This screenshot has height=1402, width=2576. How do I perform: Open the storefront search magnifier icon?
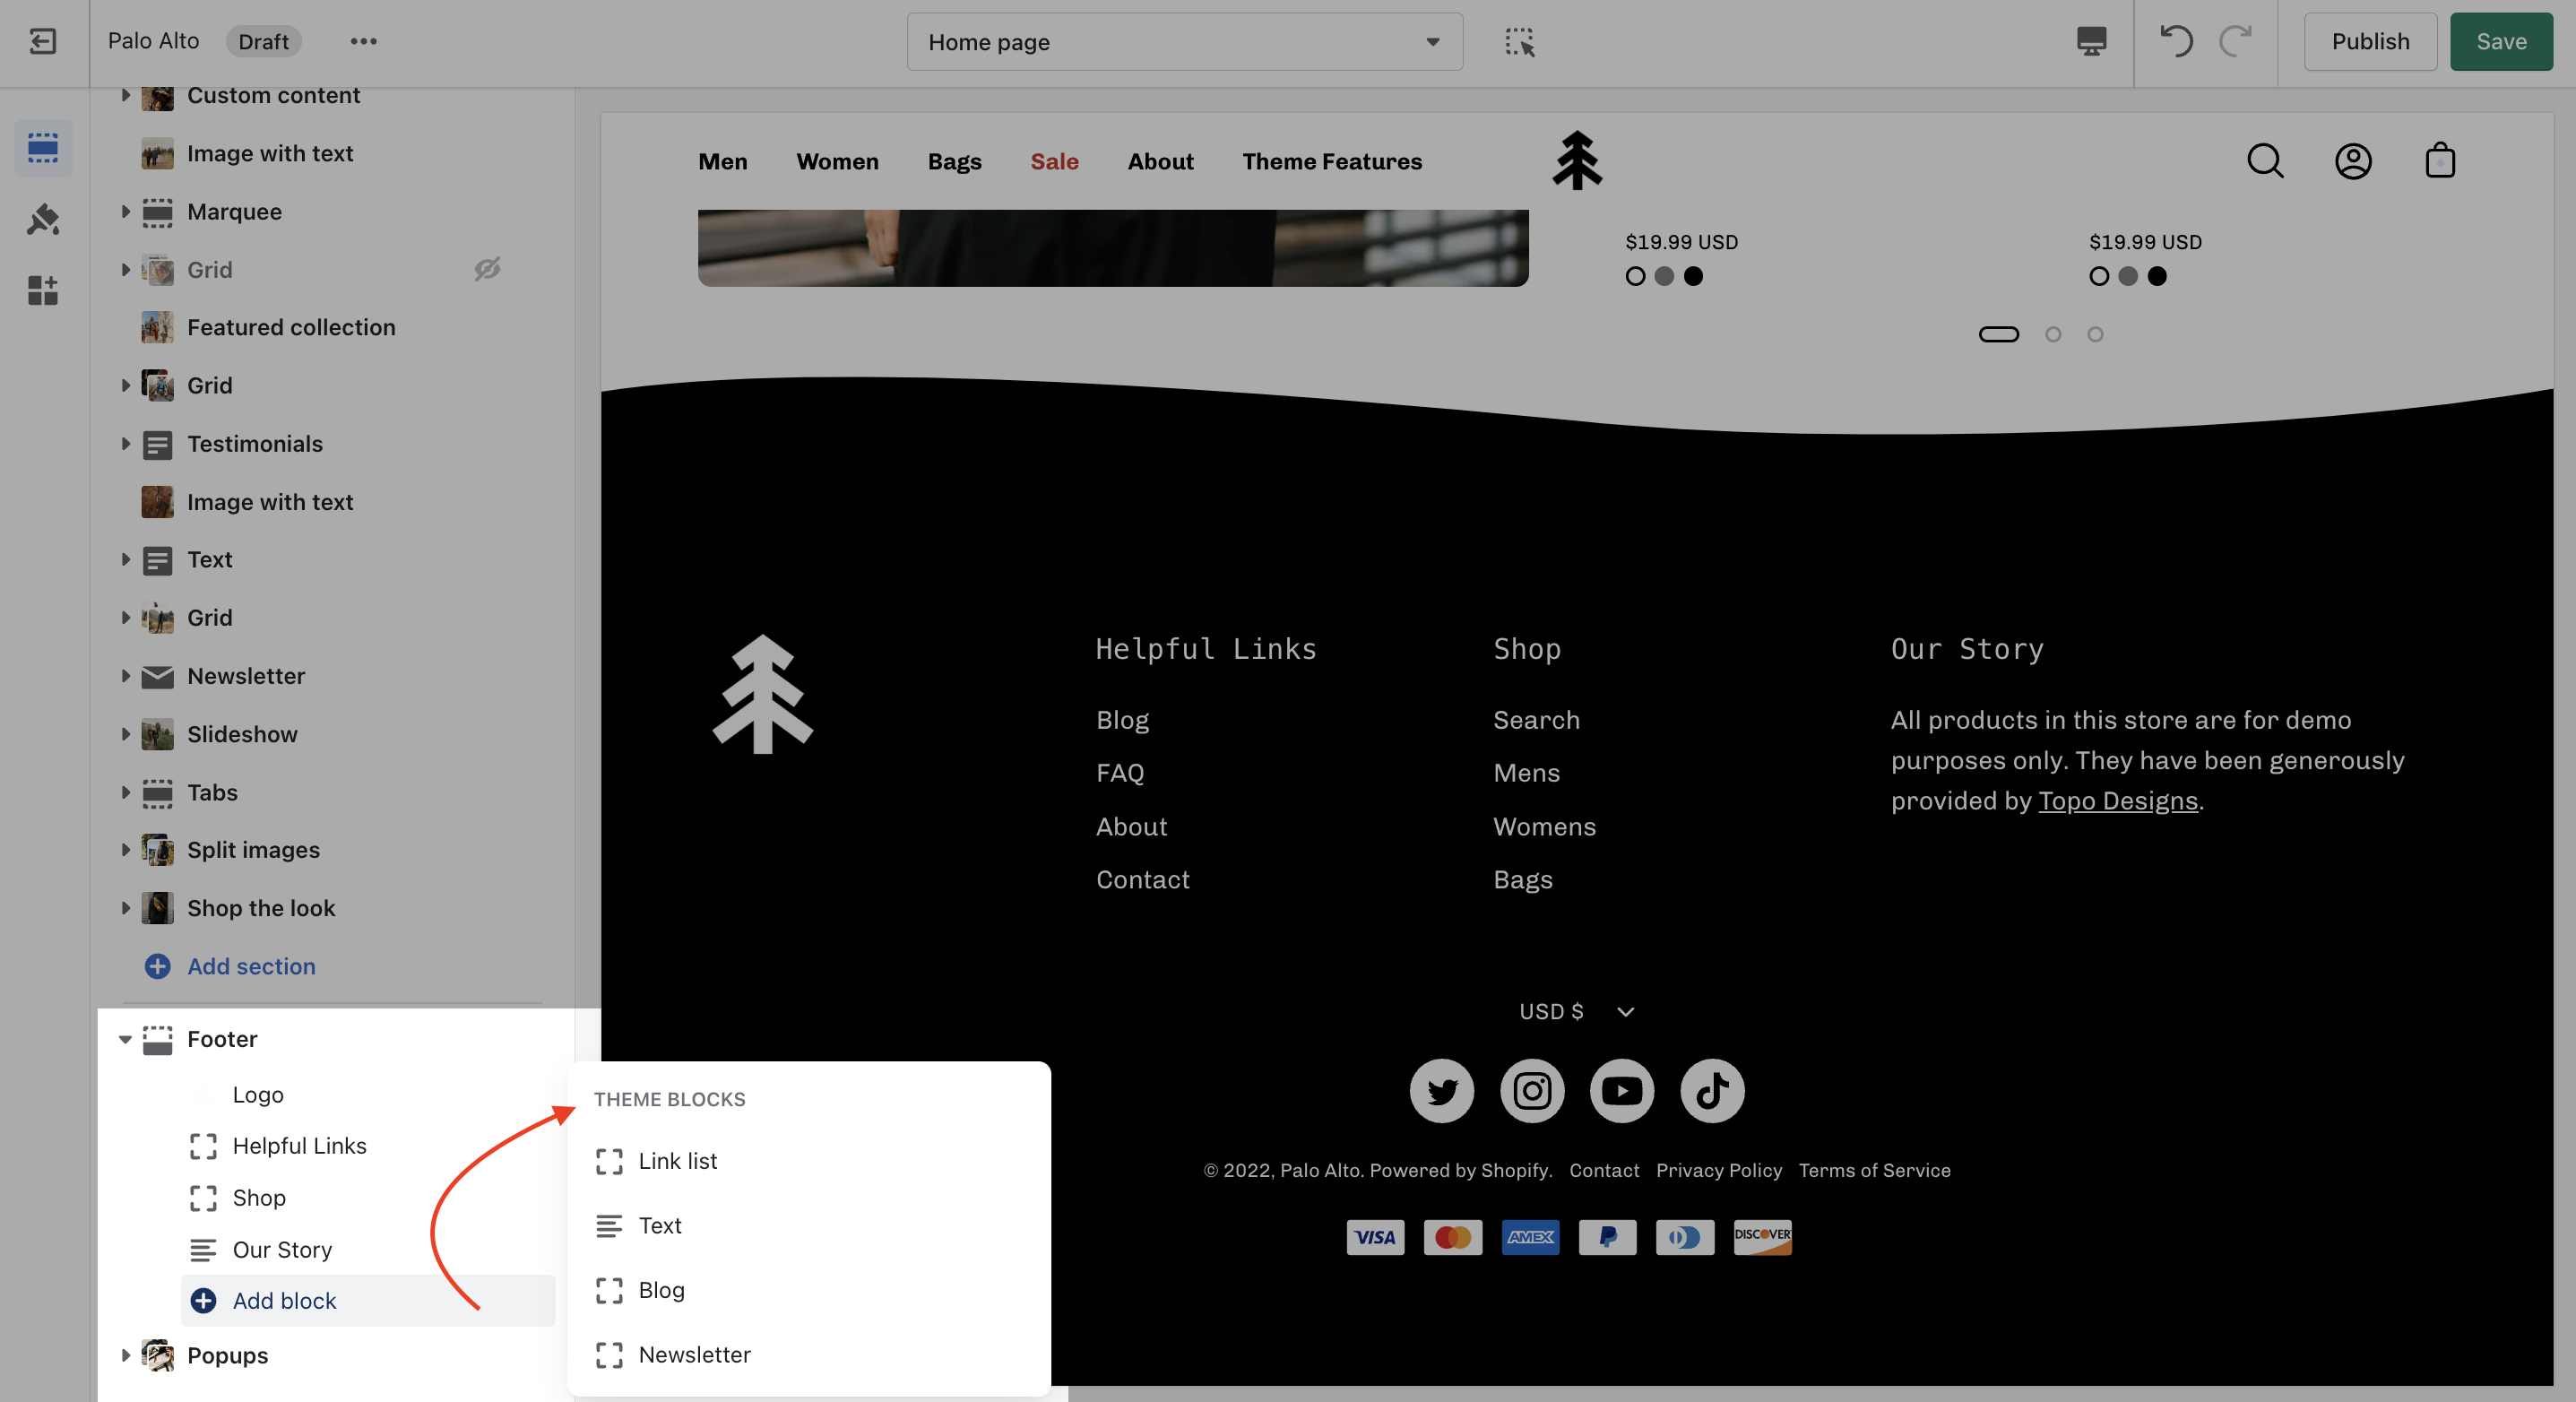(x=2265, y=161)
